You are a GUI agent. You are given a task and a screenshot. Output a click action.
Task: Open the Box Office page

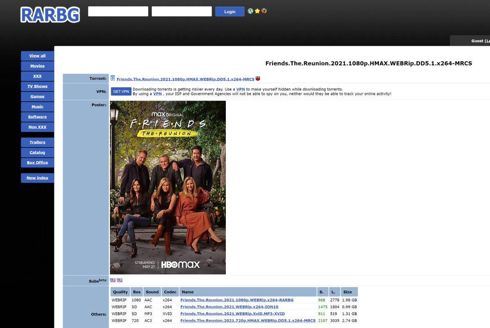[x=38, y=163]
